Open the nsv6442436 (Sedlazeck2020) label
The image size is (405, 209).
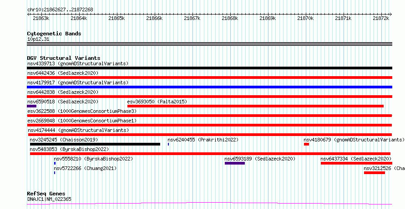[x=63, y=73]
